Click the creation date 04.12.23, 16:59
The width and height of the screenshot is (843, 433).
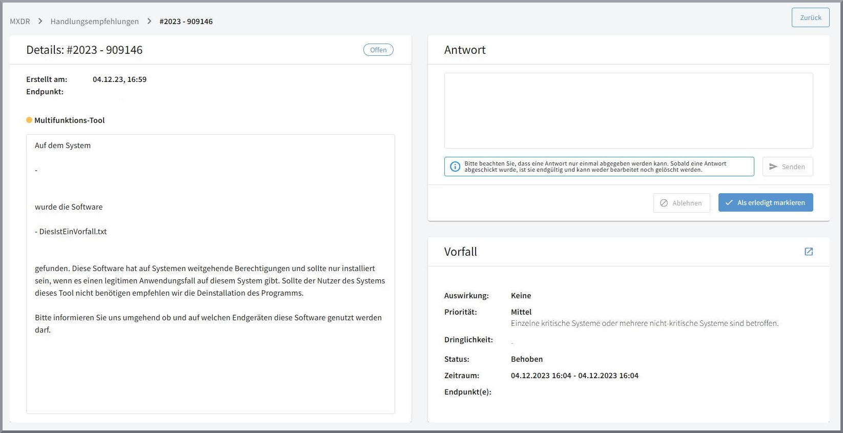pyautogui.click(x=119, y=79)
